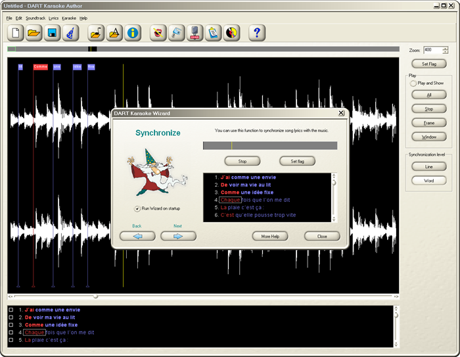Select the Play and Show radio button
Image resolution: width=460 pixels, height=357 pixels.
coord(413,83)
